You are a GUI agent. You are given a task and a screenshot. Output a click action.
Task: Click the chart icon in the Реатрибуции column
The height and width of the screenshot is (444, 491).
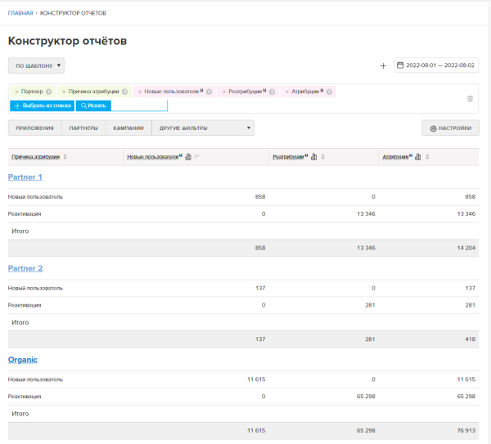point(314,157)
